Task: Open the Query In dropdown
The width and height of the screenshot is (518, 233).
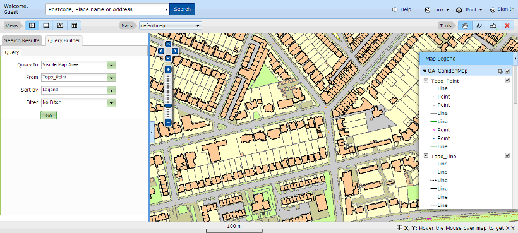Action: [x=112, y=65]
